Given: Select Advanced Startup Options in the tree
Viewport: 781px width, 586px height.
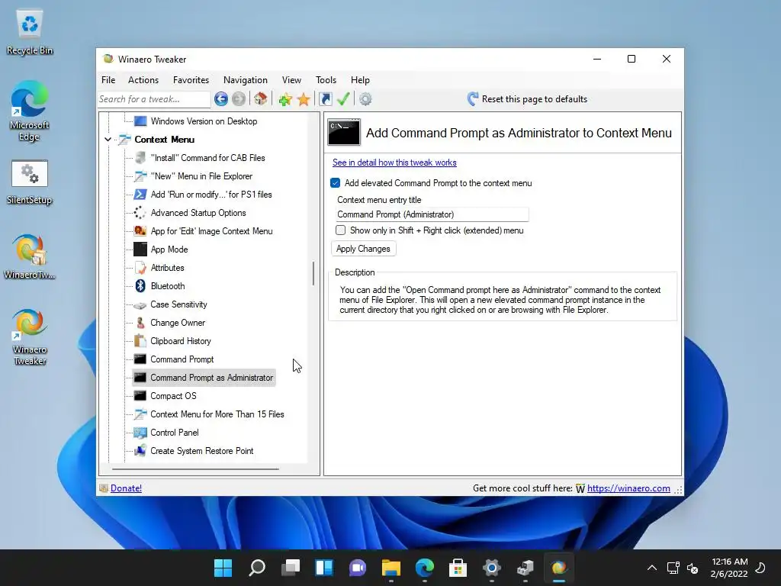Looking at the screenshot, I should (198, 213).
